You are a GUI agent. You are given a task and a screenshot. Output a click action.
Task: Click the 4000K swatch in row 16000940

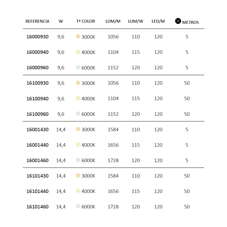click(x=78, y=52)
